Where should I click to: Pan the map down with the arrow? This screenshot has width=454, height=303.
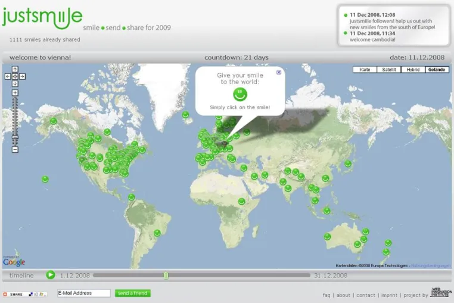15,84
